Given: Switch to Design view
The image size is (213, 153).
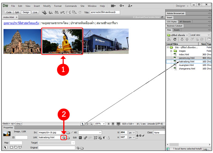Looking at the screenshot, I should pos(26,12).
